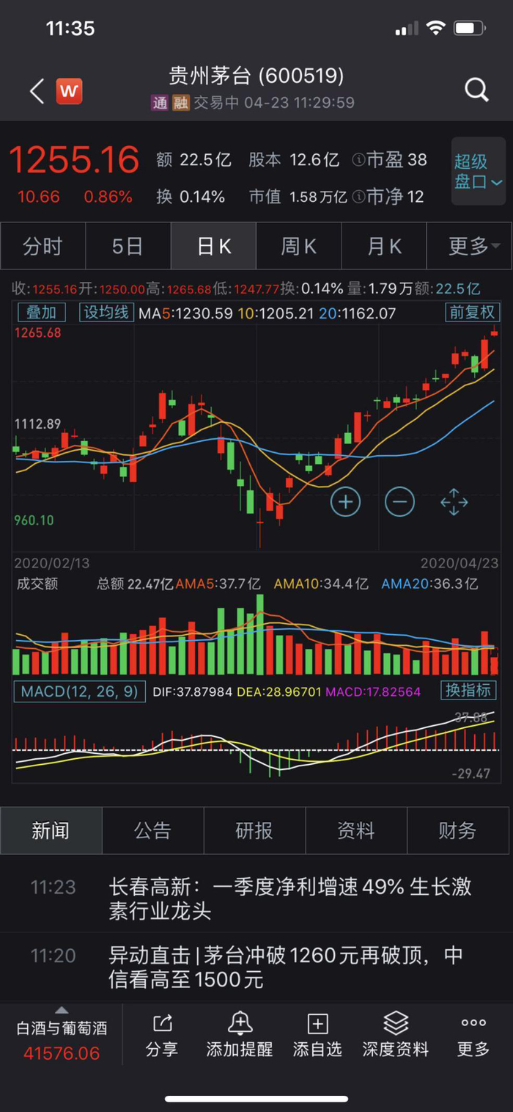Viewport: 513px width, 1112px height.
Task: Open 资料 tab
Action: [x=356, y=831]
